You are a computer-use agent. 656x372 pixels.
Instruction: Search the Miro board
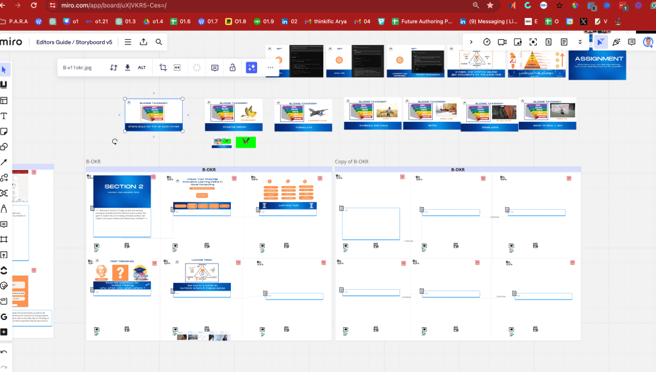pos(158,42)
